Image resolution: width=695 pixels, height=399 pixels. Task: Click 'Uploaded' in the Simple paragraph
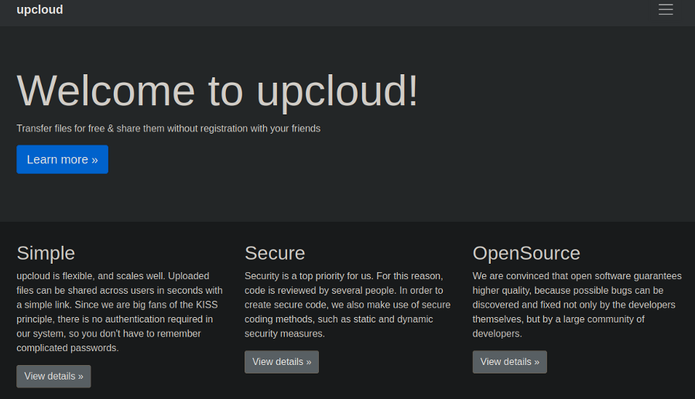pyautogui.click(x=188, y=276)
